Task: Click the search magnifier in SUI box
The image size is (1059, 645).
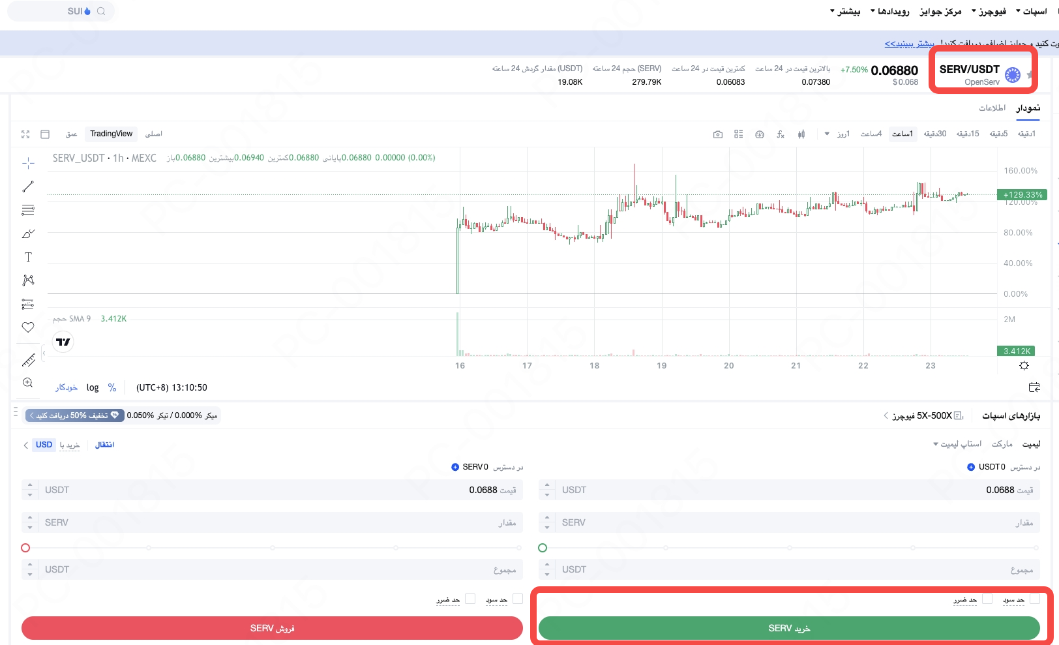Action: [101, 11]
